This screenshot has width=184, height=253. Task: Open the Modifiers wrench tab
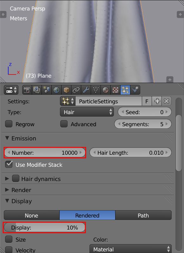[x=86, y=90]
